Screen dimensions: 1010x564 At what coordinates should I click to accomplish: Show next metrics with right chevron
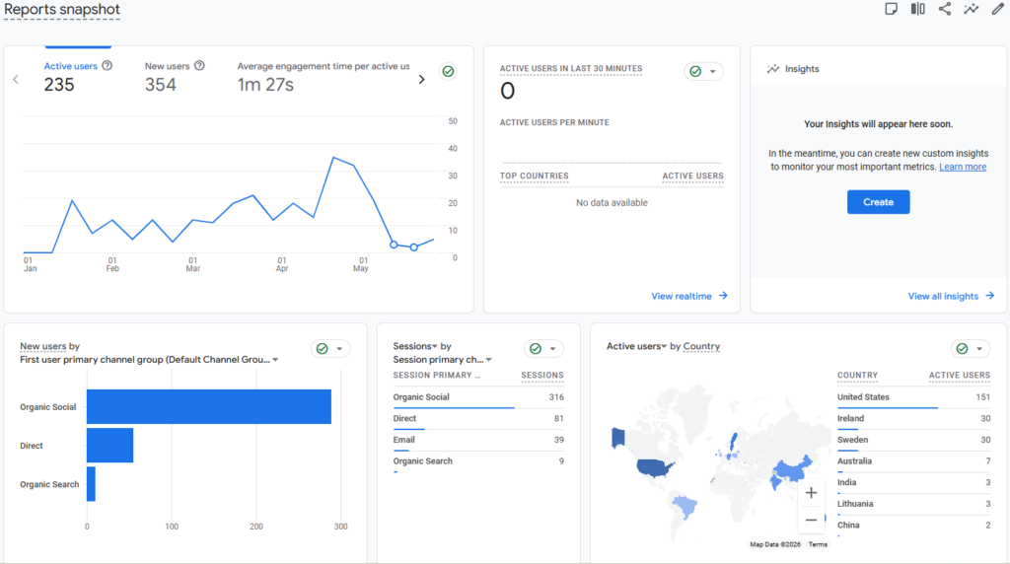(x=422, y=79)
